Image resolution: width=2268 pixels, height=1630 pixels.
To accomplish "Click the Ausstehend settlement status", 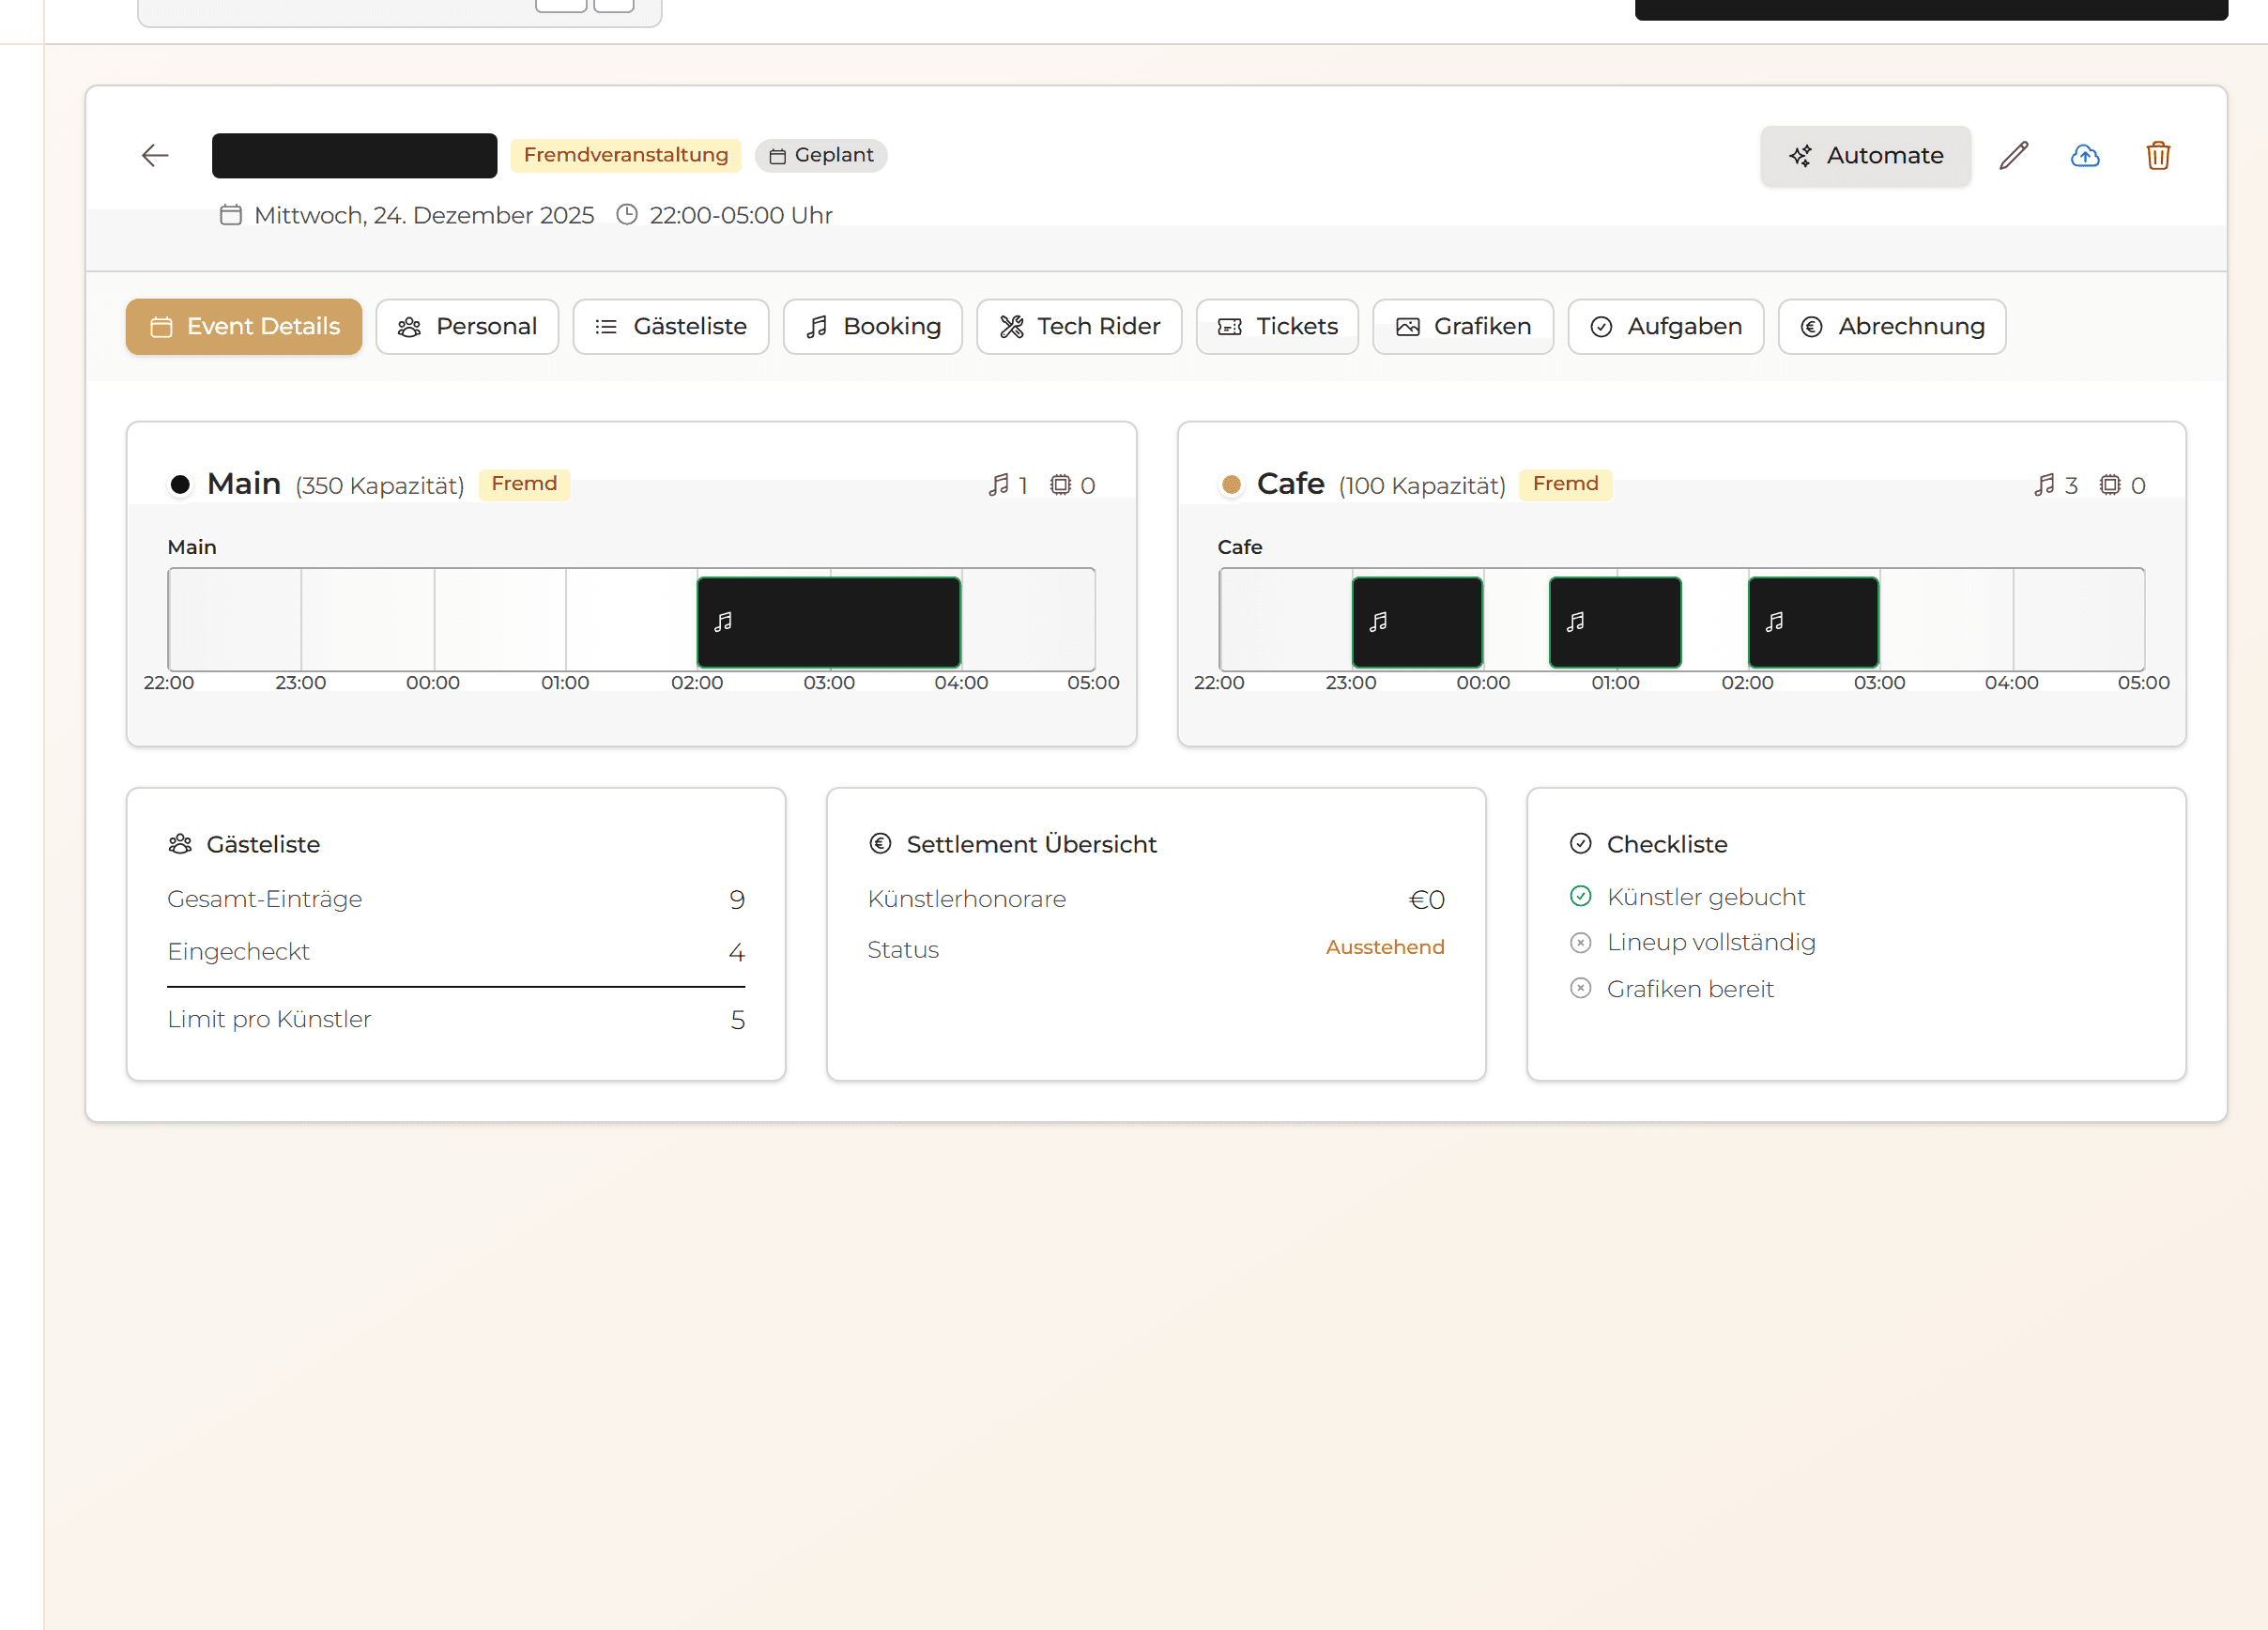I will 1384,947.
